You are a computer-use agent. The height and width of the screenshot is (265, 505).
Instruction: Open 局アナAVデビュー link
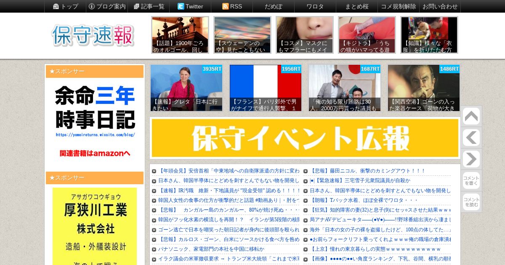click(380, 220)
